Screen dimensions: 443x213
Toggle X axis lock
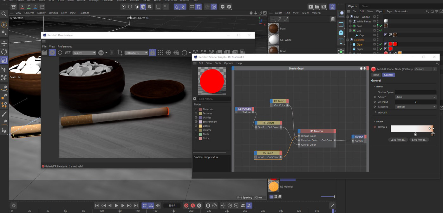coord(22,6)
